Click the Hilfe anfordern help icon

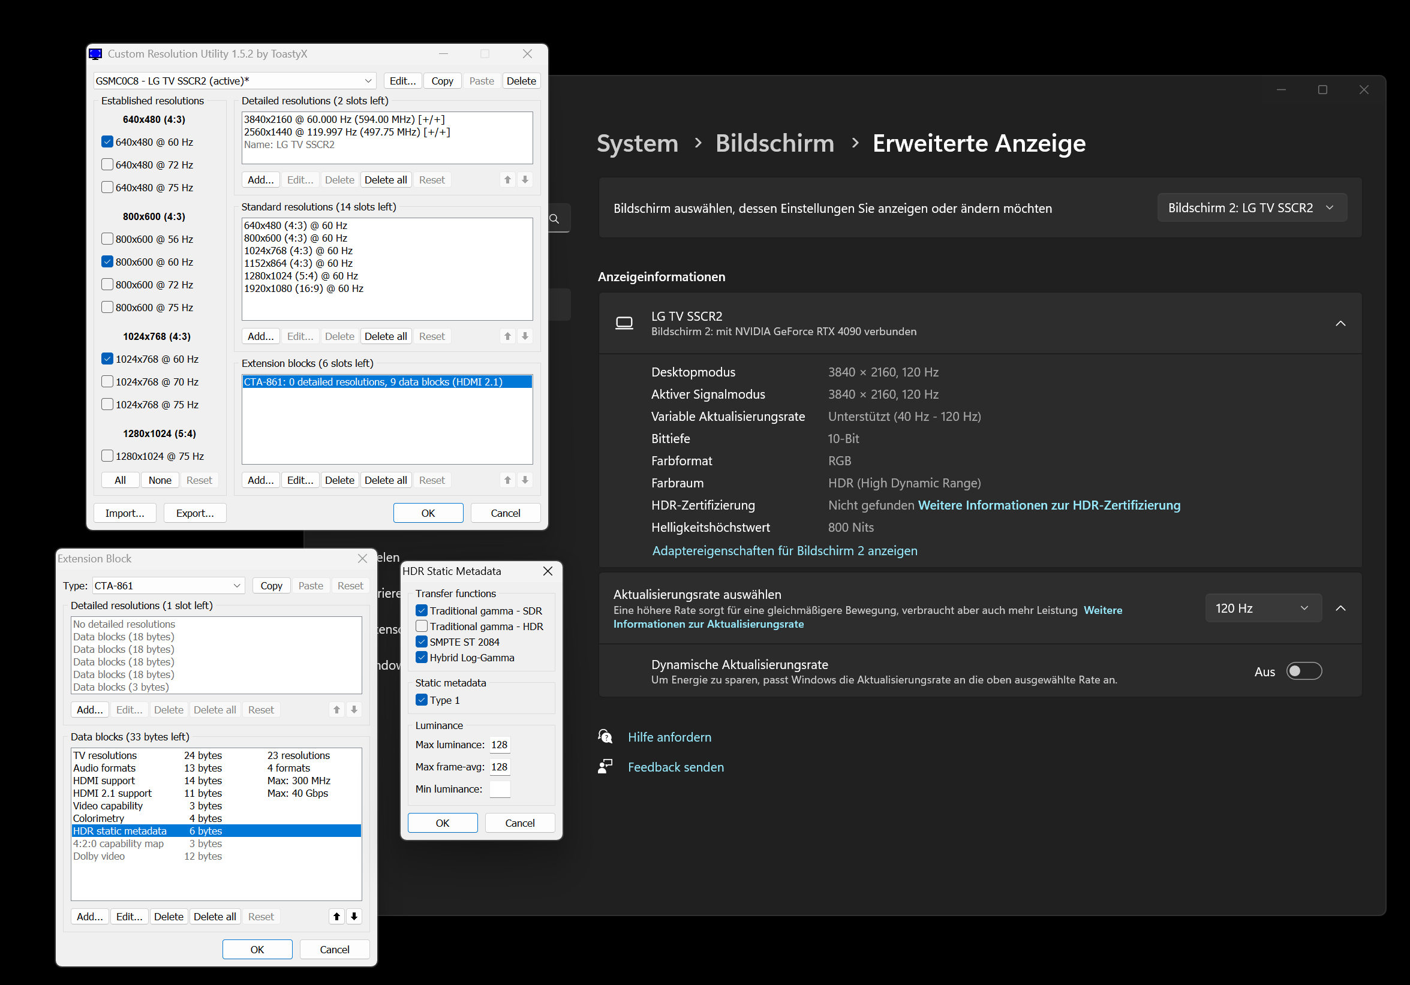click(606, 736)
